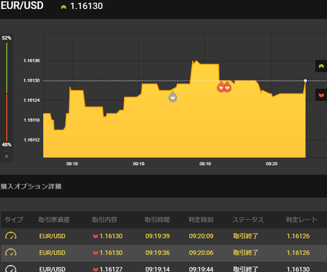
Task: Click the green part of the sentiment bar
Action: click(x=7, y=68)
